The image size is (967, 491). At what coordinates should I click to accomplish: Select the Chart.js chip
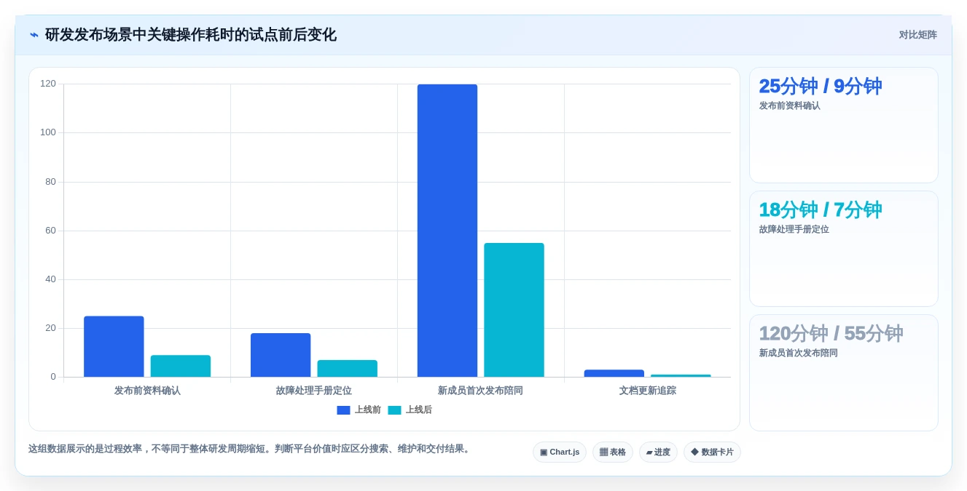[560, 452]
